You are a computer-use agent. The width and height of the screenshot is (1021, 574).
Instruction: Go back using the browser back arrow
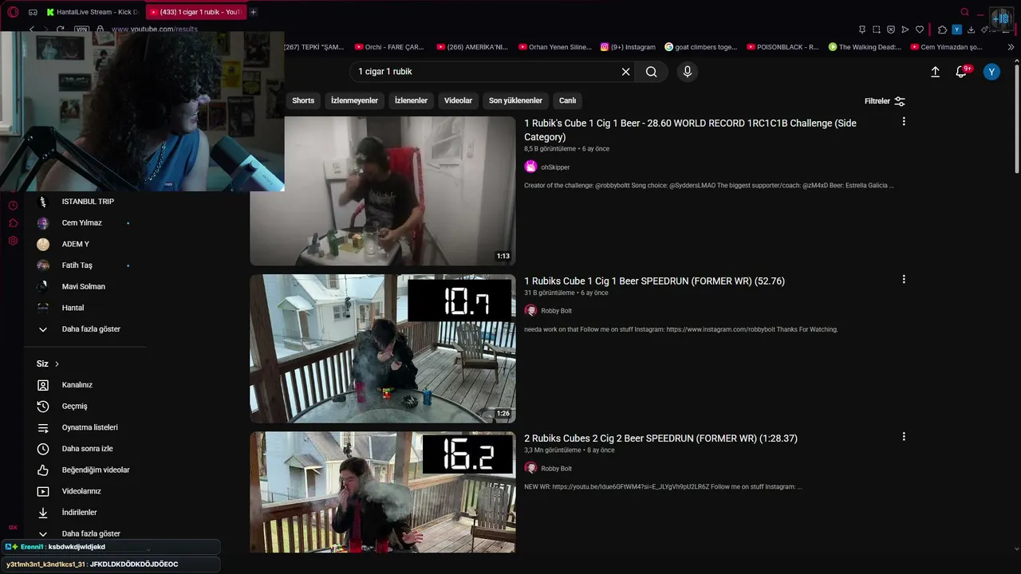click(32, 29)
